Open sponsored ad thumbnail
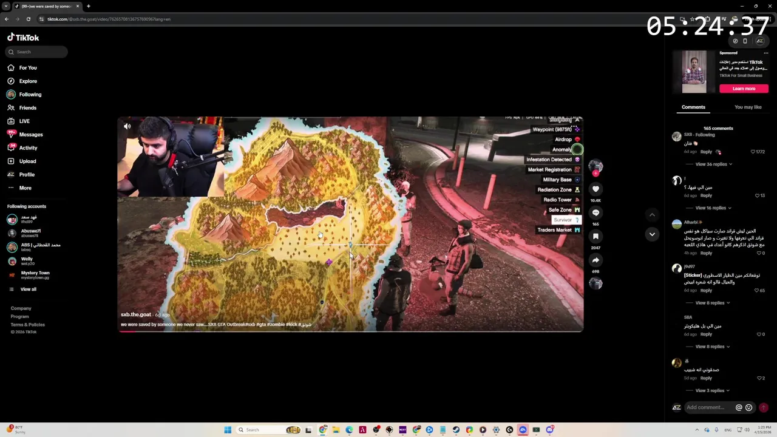The height and width of the screenshot is (437, 777). point(694,72)
